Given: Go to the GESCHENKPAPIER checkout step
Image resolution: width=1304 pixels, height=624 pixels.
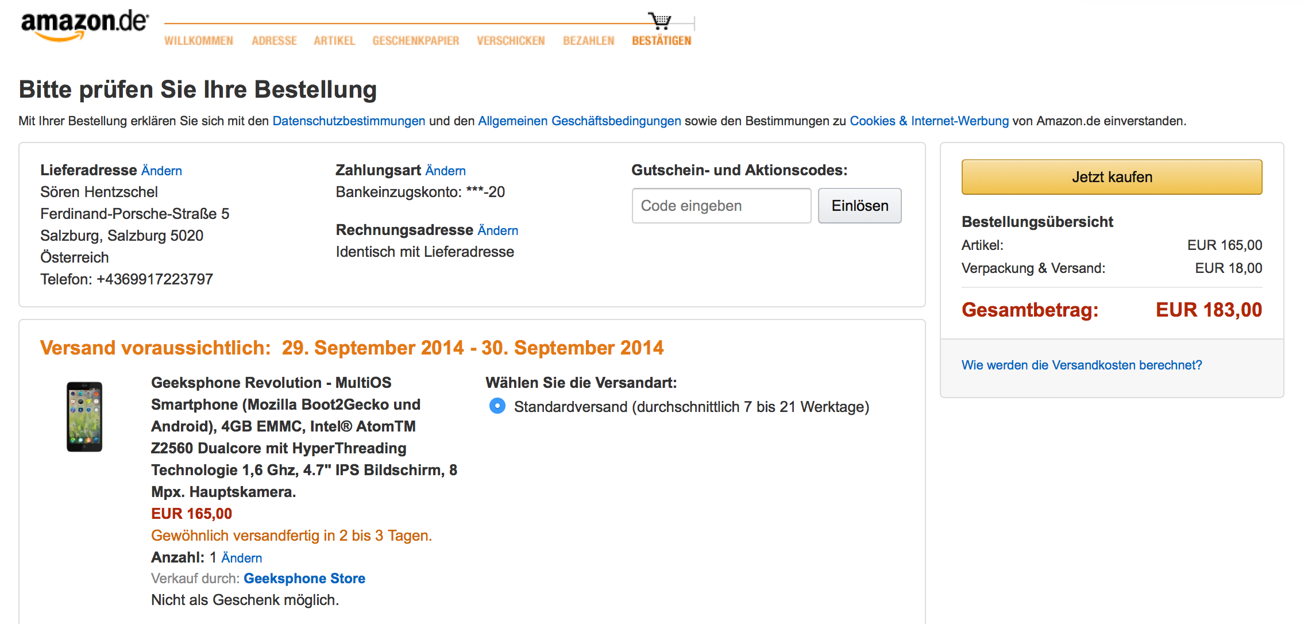Looking at the screenshot, I should point(416,41).
